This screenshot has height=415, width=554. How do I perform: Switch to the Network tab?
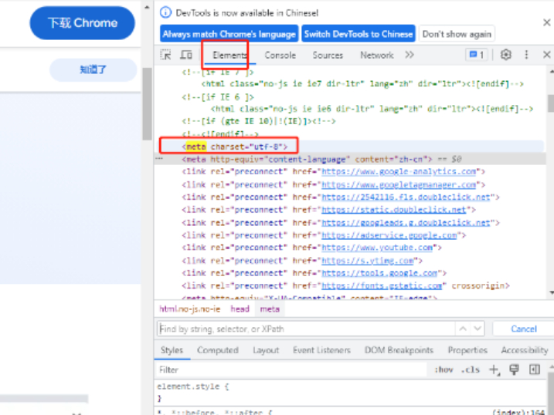376,56
